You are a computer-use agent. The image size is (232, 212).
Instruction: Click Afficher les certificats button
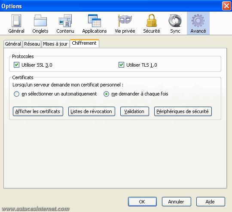click(38, 111)
